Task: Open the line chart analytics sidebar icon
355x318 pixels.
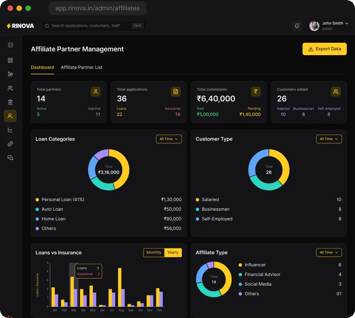Action: 10,130
